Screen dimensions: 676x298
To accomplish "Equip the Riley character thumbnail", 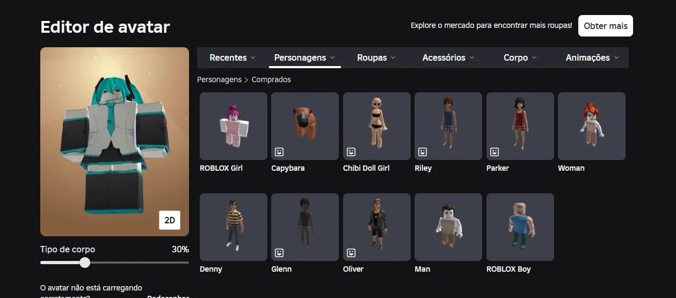I will tap(448, 126).
